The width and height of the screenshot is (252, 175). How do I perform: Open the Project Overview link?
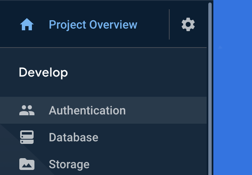[93, 25]
